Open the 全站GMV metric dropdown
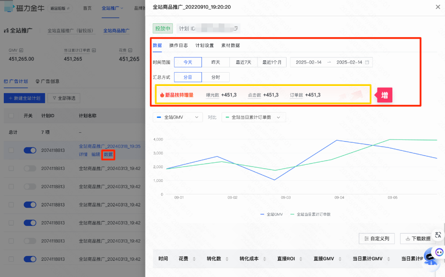Image resolution: width=445 pixels, height=277 pixels. [178, 117]
